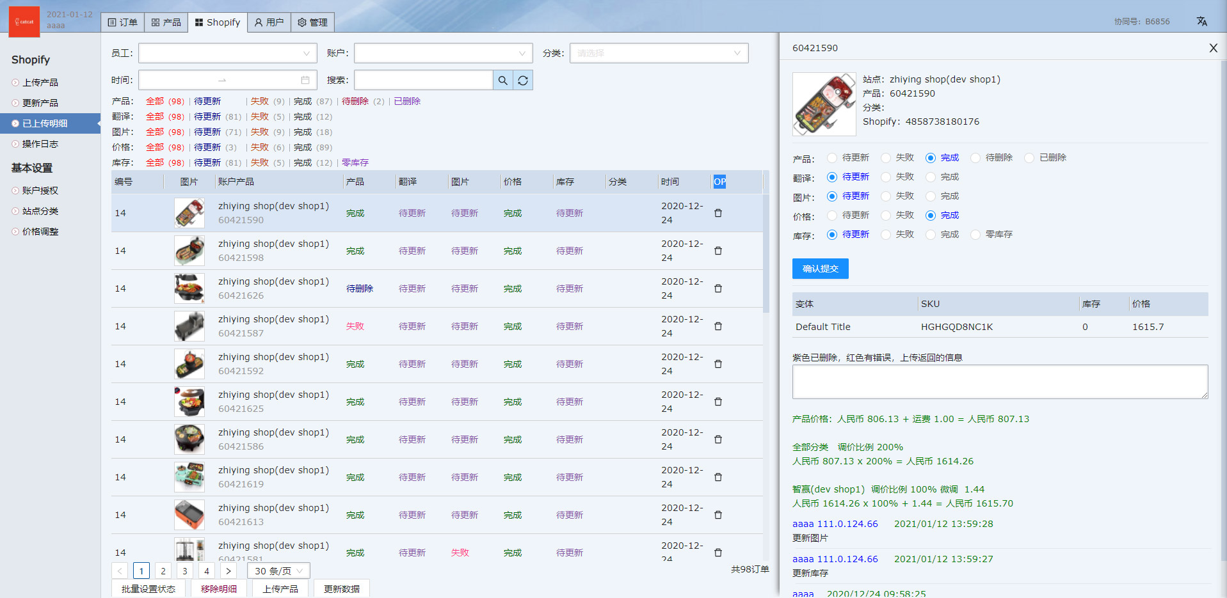This screenshot has height=598, width=1227.
Task: Go to page 3 in pagination
Action: click(185, 571)
